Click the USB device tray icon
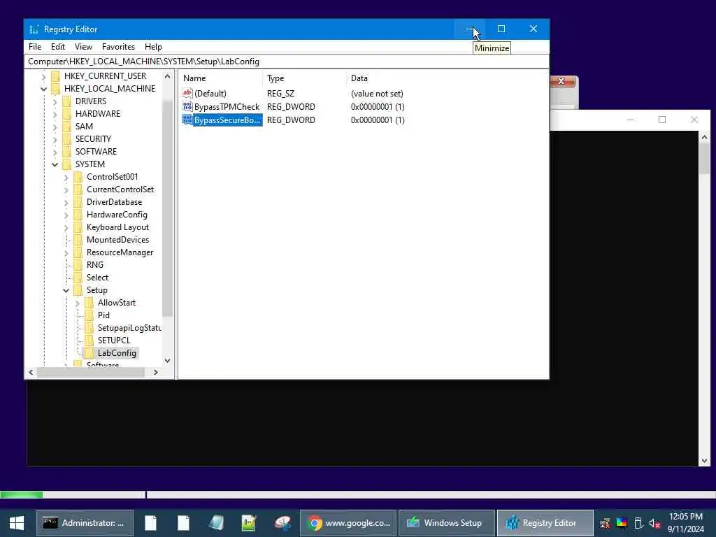 tap(638, 523)
